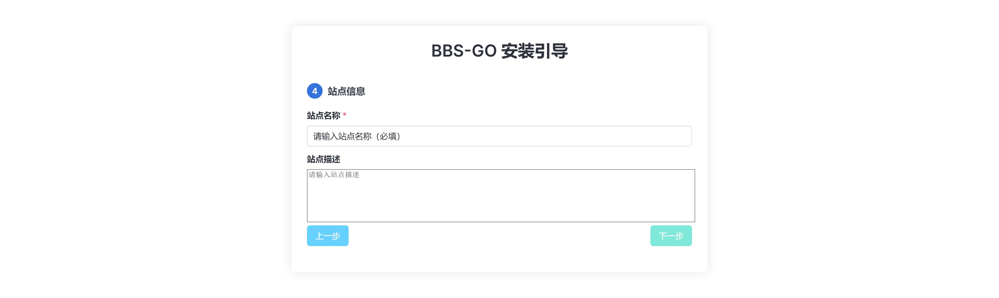Click blank card area below the buttons
The image size is (999, 298).
click(499, 259)
